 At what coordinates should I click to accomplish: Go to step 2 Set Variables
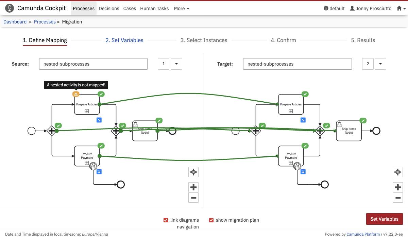124,40
